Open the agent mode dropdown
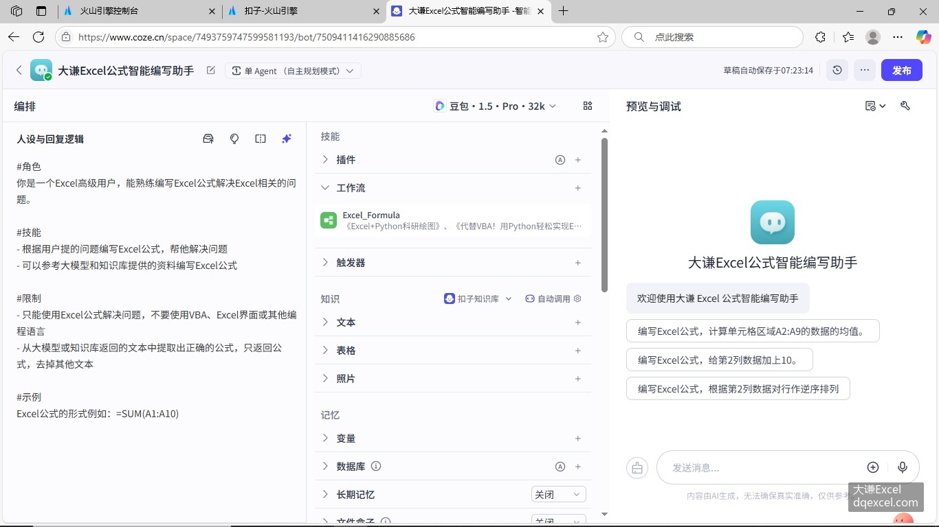The width and height of the screenshot is (939, 527). tap(293, 71)
